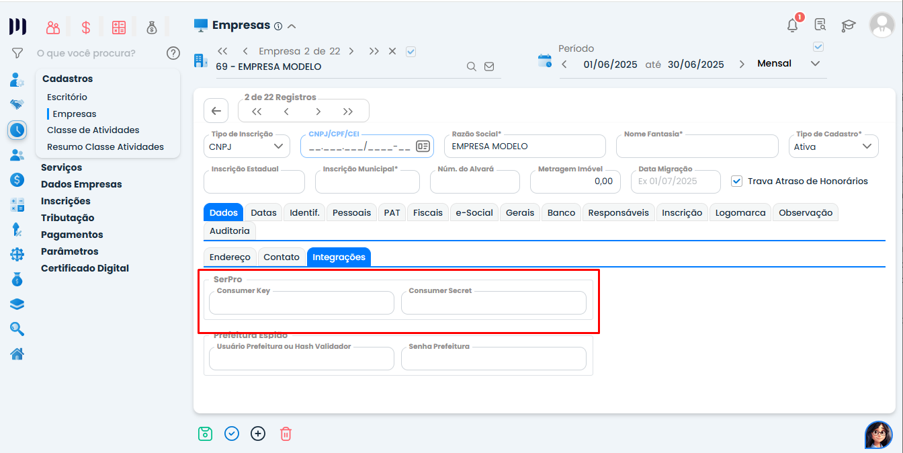Viewport: 903px width, 453px height.
Task: Go to previous period arrow
Action: [x=564, y=65]
